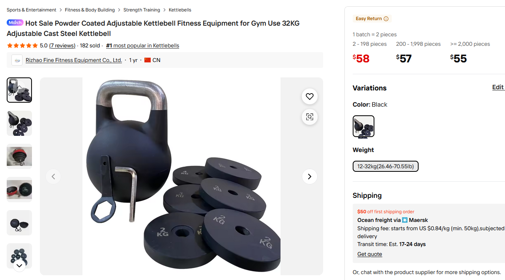
Task: Select the red-handled kettlebell thumbnail
Action: click(x=19, y=156)
